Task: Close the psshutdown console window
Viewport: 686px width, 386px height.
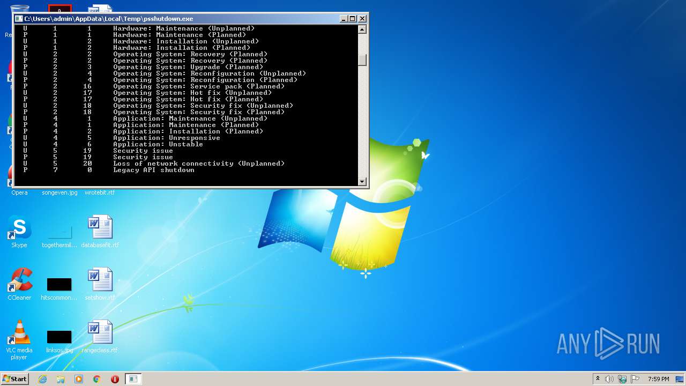Action: [362, 18]
